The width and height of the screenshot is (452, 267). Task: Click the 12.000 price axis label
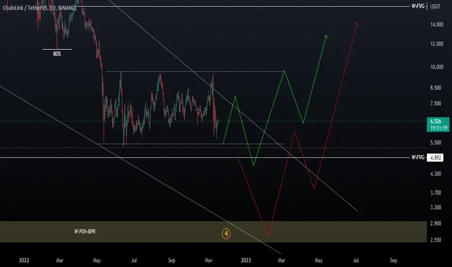(x=436, y=44)
